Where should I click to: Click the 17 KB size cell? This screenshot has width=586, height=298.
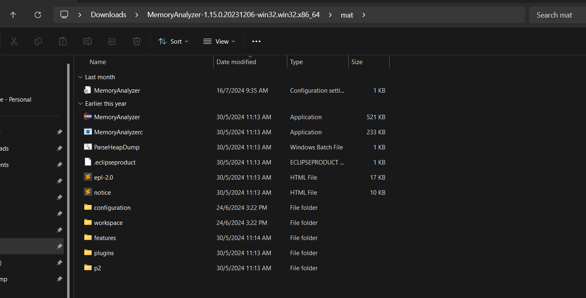pos(378,178)
